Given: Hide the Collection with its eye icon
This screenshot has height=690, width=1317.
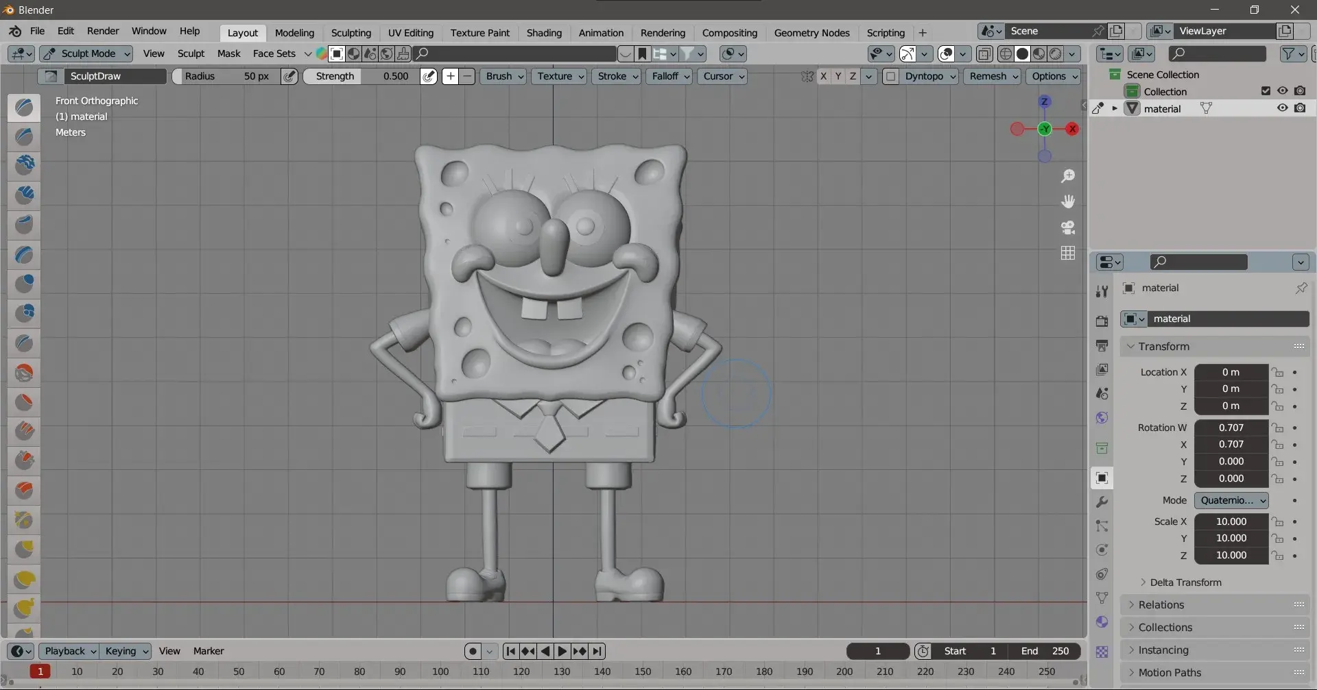Looking at the screenshot, I should (1282, 90).
